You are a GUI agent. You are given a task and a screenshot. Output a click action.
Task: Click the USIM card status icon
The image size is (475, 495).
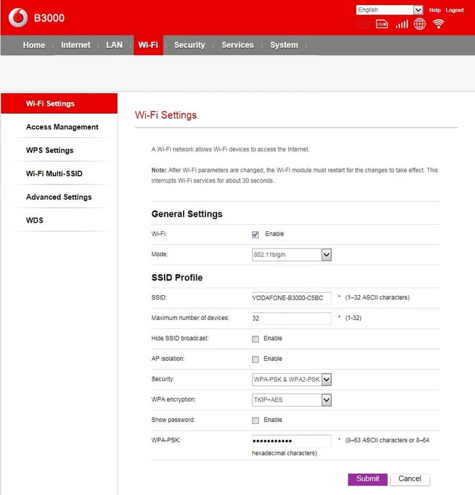(382, 24)
